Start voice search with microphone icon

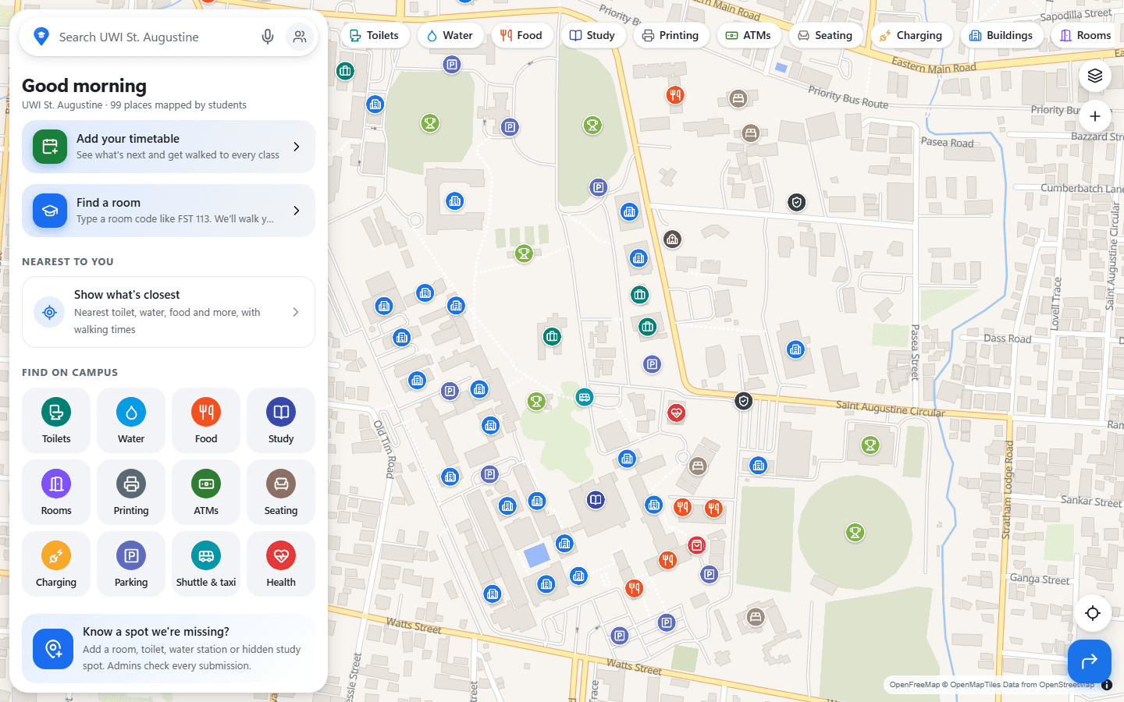tap(268, 37)
